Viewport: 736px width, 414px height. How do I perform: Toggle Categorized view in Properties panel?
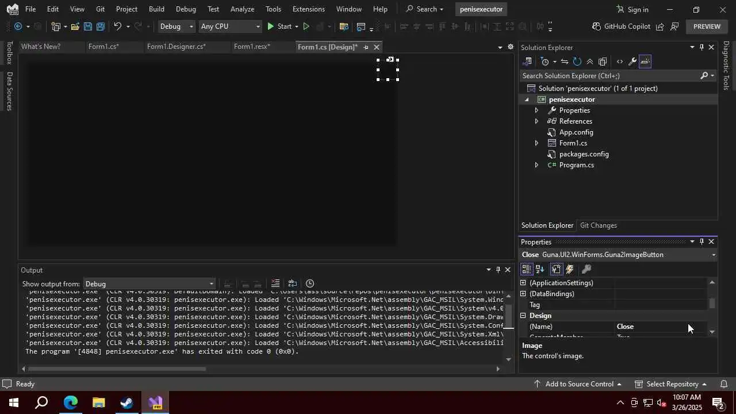click(x=527, y=269)
